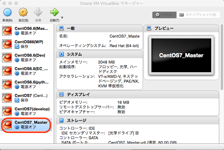Click the プレビュー header title
The height and width of the screenshot is (150, 224).
click(164, 28)
